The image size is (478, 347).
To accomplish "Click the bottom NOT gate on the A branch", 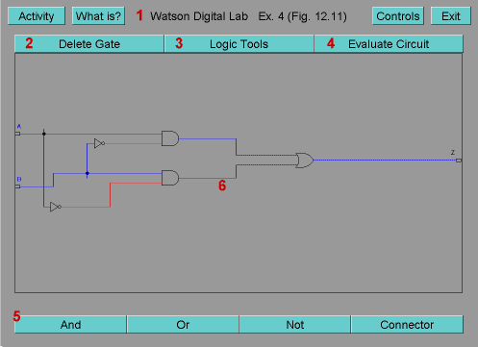I will click(56, 207).
